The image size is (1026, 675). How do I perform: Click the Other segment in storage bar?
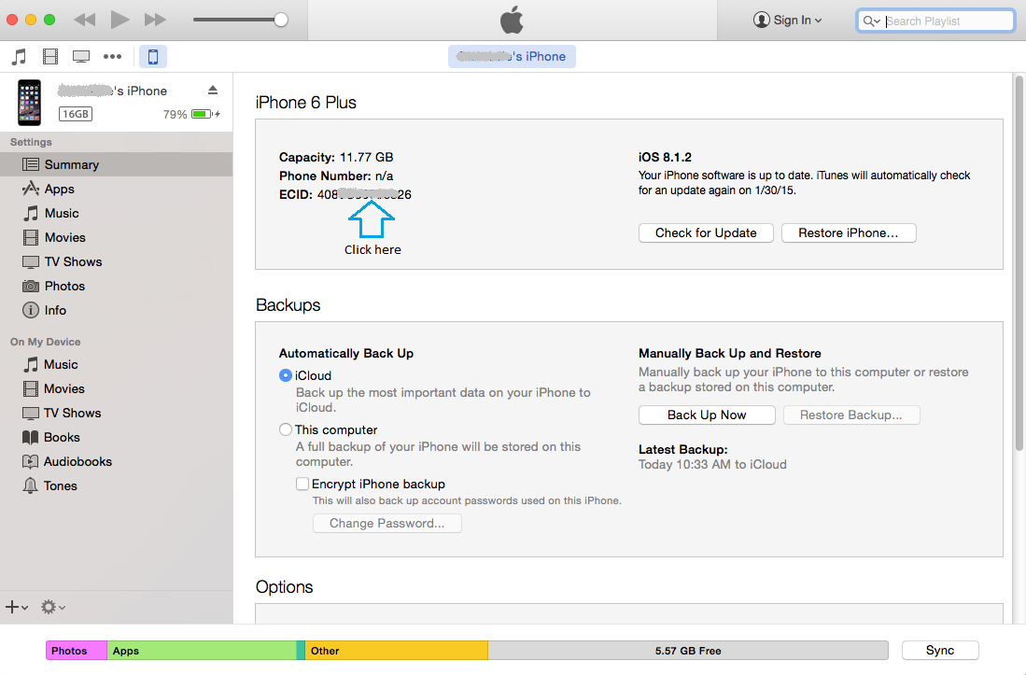(397, 651)
